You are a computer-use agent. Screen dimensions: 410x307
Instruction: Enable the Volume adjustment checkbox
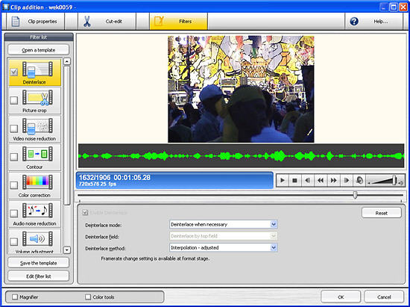pos(14,241)
